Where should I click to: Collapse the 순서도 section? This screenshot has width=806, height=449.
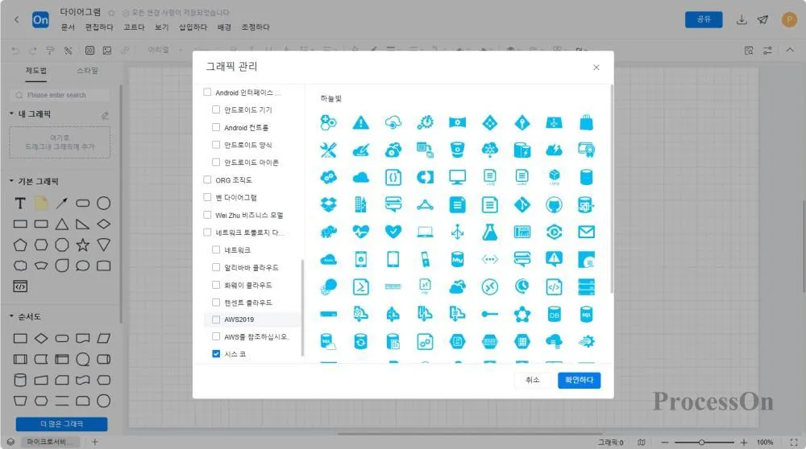click(x=11, y=316)
